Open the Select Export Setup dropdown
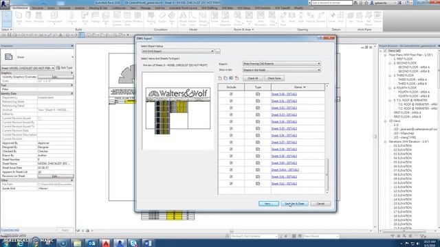Screen dimensions: 440x247 178,51
